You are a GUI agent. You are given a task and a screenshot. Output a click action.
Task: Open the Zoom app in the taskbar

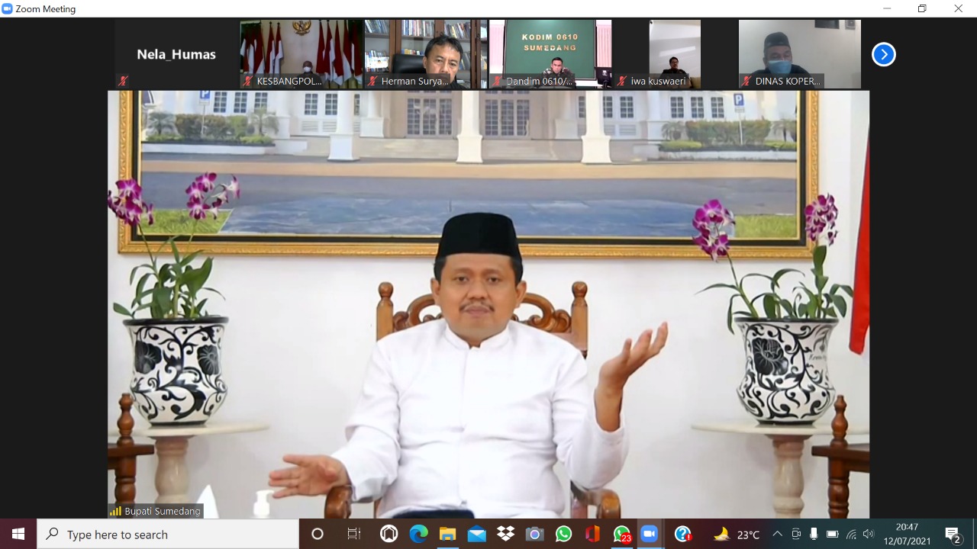[x=649, y=534]
